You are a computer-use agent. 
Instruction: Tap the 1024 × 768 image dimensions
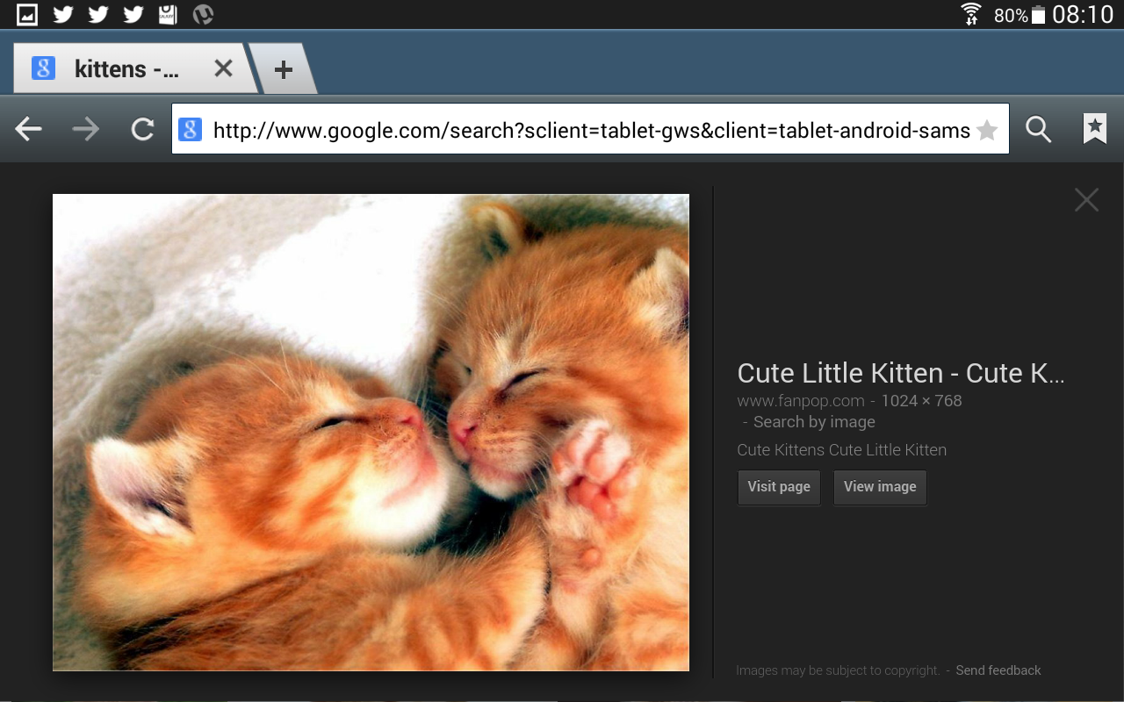(921, 401)
